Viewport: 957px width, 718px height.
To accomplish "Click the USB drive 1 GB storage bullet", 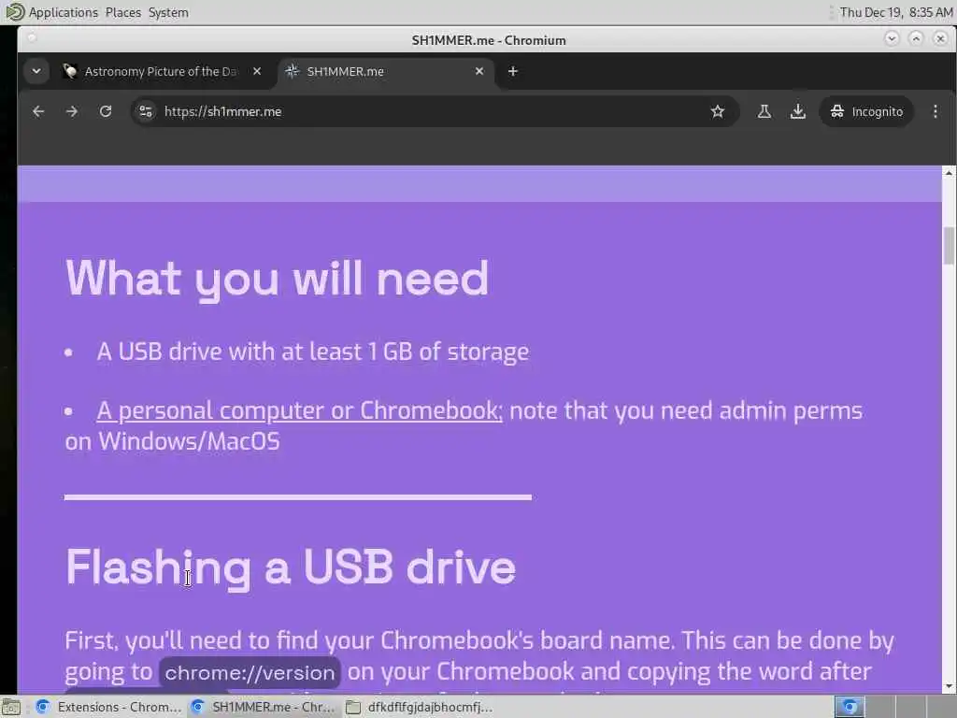I will point(312,352).
